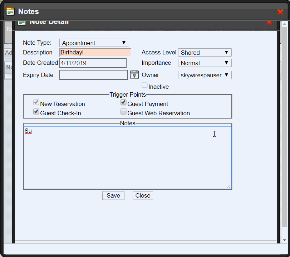Screen dimensions: 290x257
Task: Tick the Inactive checkbox
Action: tap(144, 85)
